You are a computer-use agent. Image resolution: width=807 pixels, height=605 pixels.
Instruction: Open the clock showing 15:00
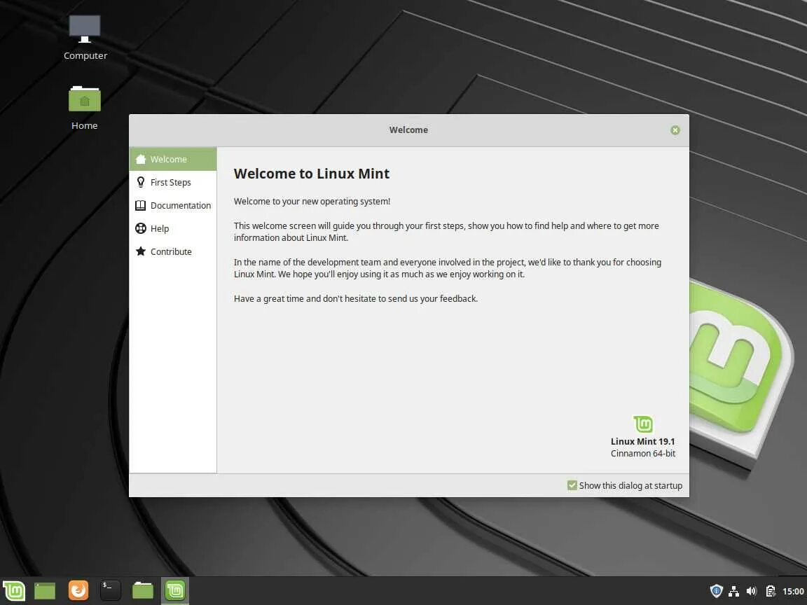(x=793, y=591)
